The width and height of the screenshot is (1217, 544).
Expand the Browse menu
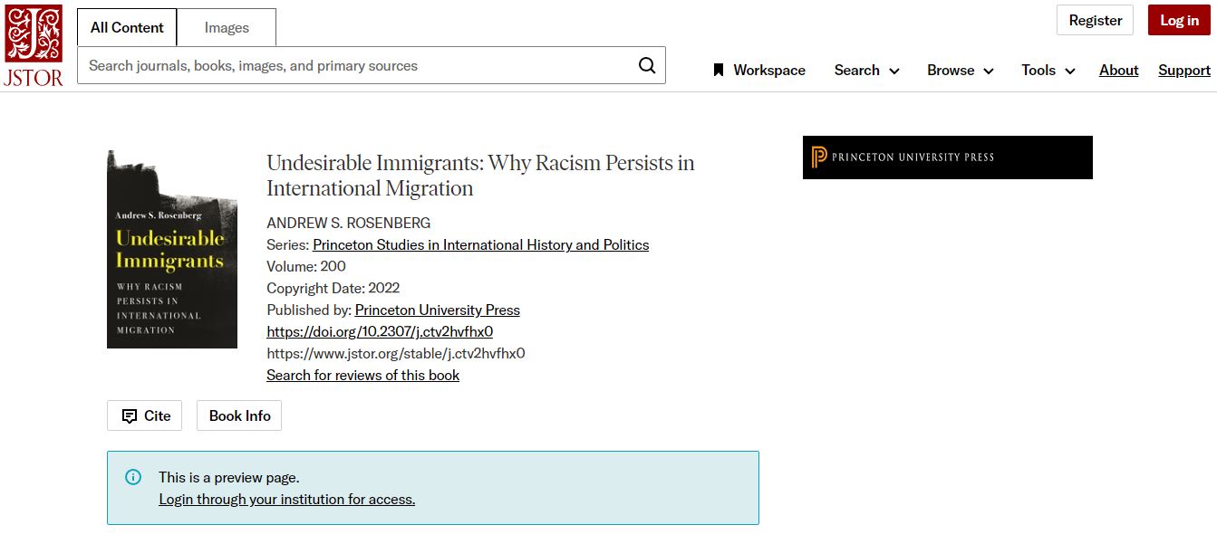pos(961,70)
